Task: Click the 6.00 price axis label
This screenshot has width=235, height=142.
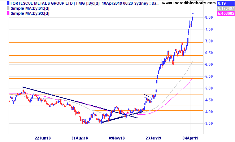Action: (209, 64)
